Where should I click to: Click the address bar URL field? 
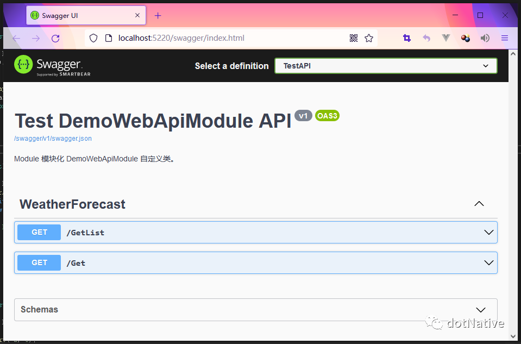click(x=231, y=38)
